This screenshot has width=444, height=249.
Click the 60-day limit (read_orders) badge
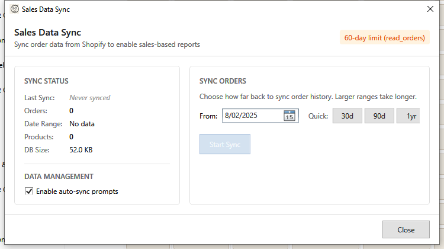pos(385,38)
